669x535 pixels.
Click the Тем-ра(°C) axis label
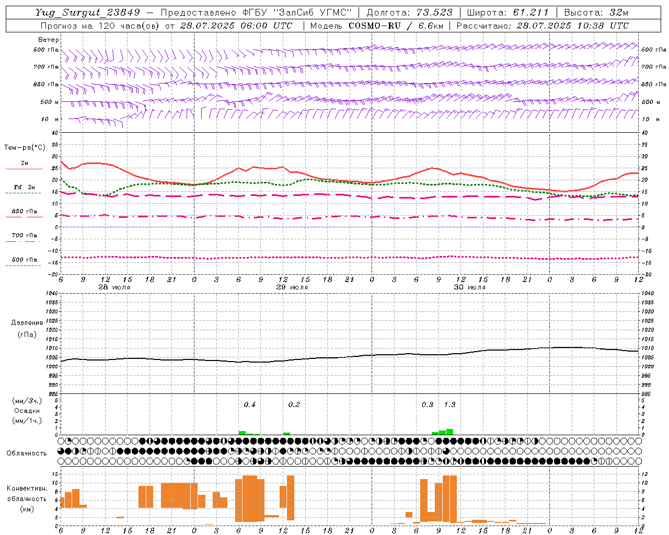pos(25,148)
